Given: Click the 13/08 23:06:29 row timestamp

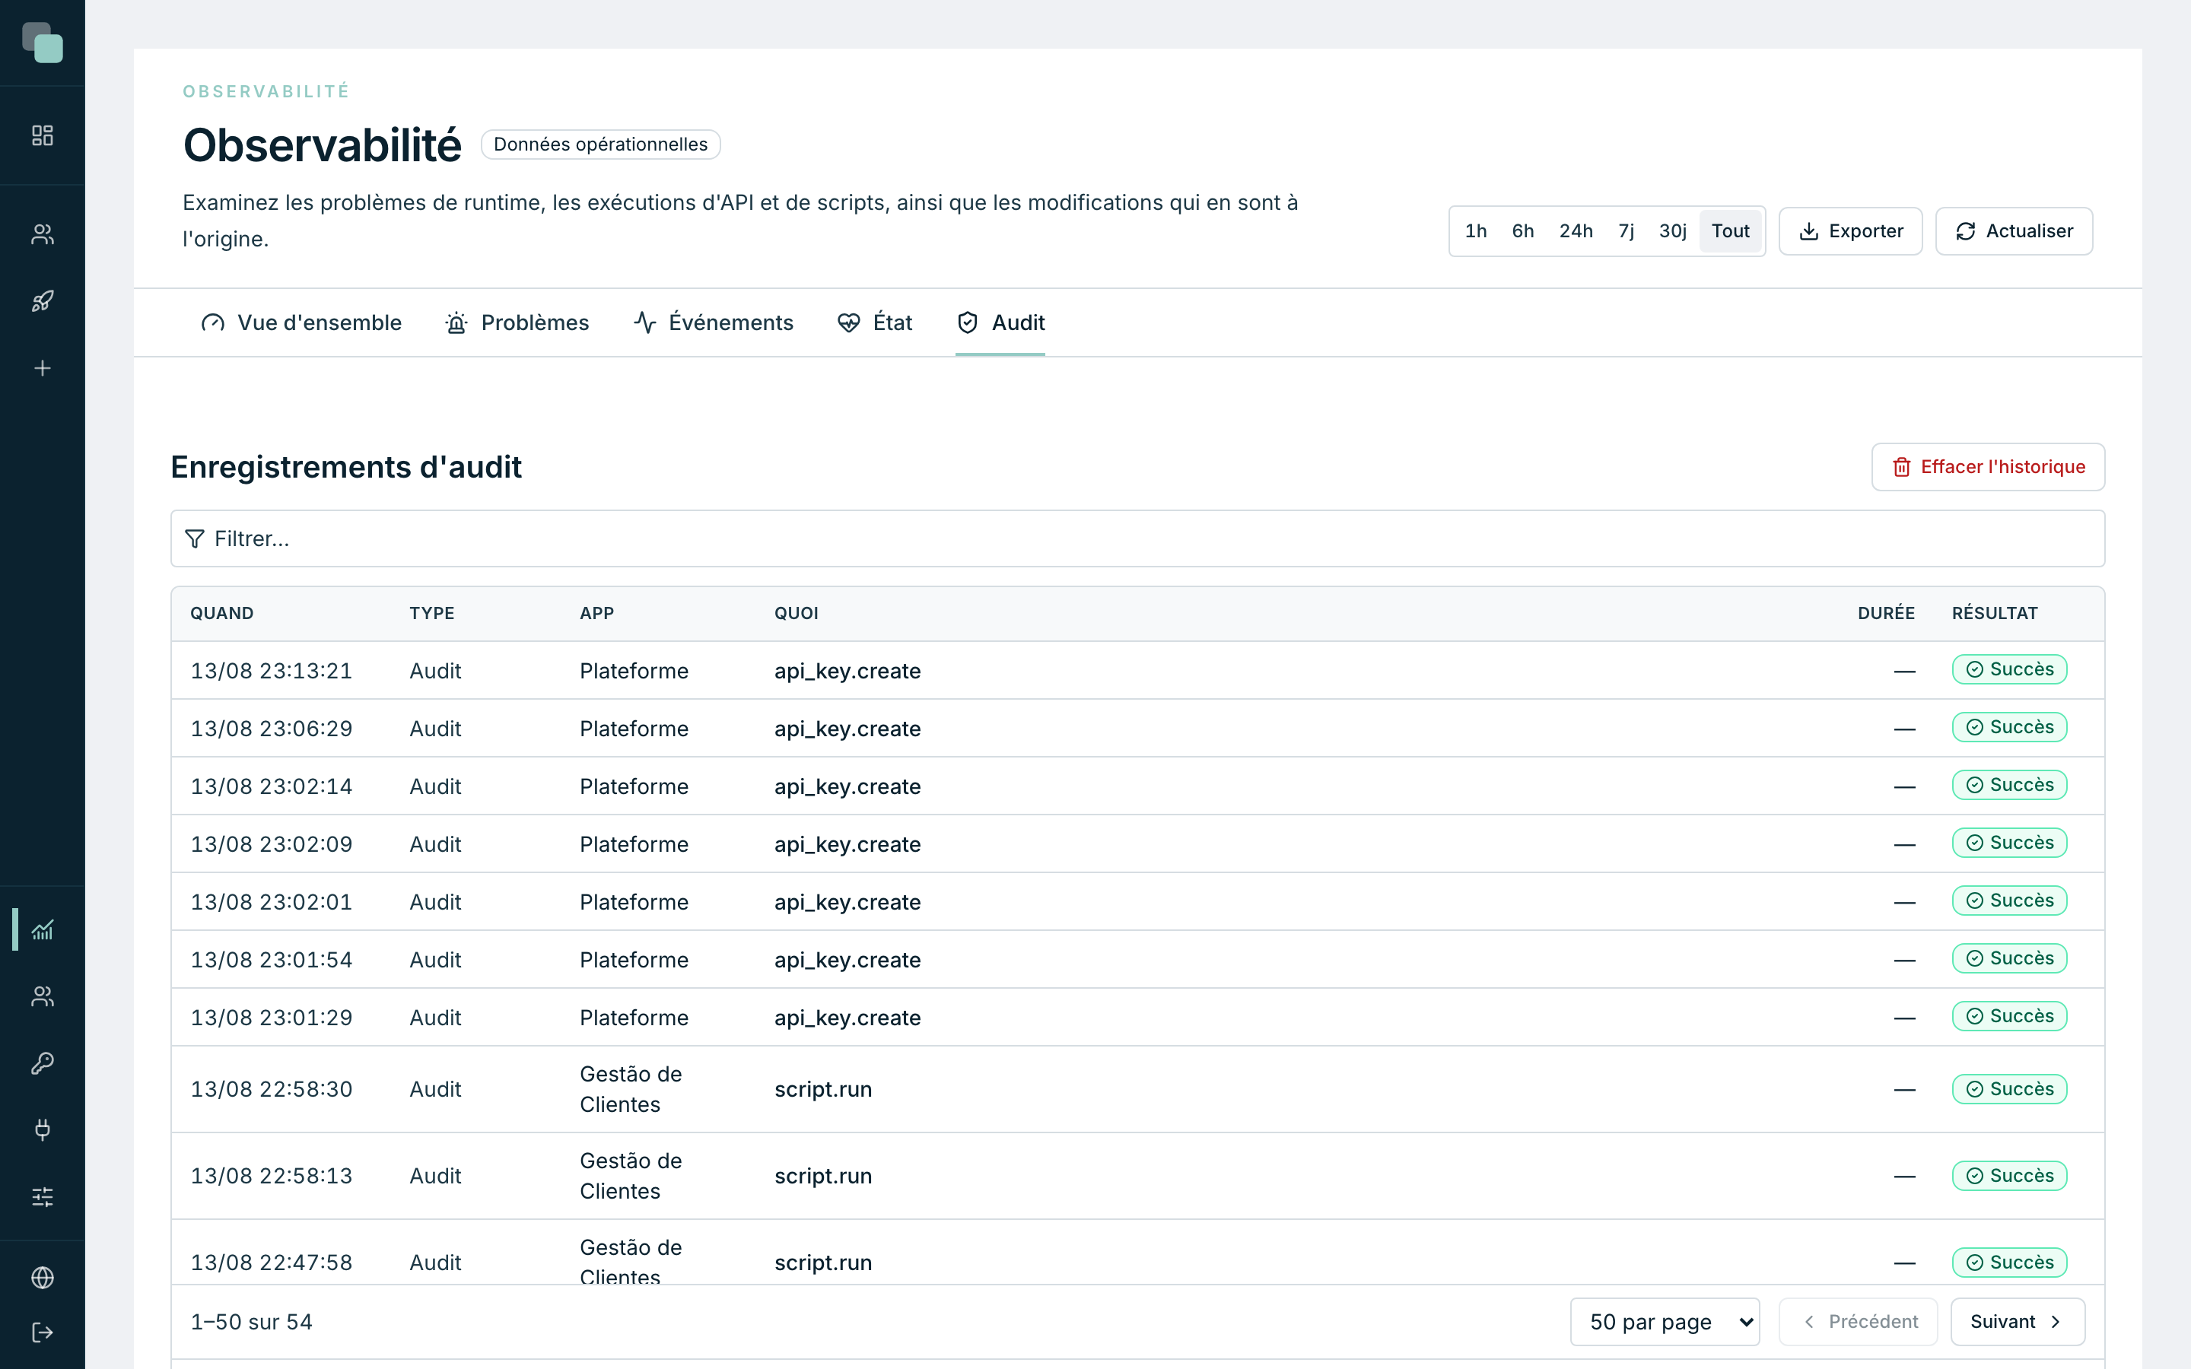Looking at the screenshot, I should click(271, 729).
